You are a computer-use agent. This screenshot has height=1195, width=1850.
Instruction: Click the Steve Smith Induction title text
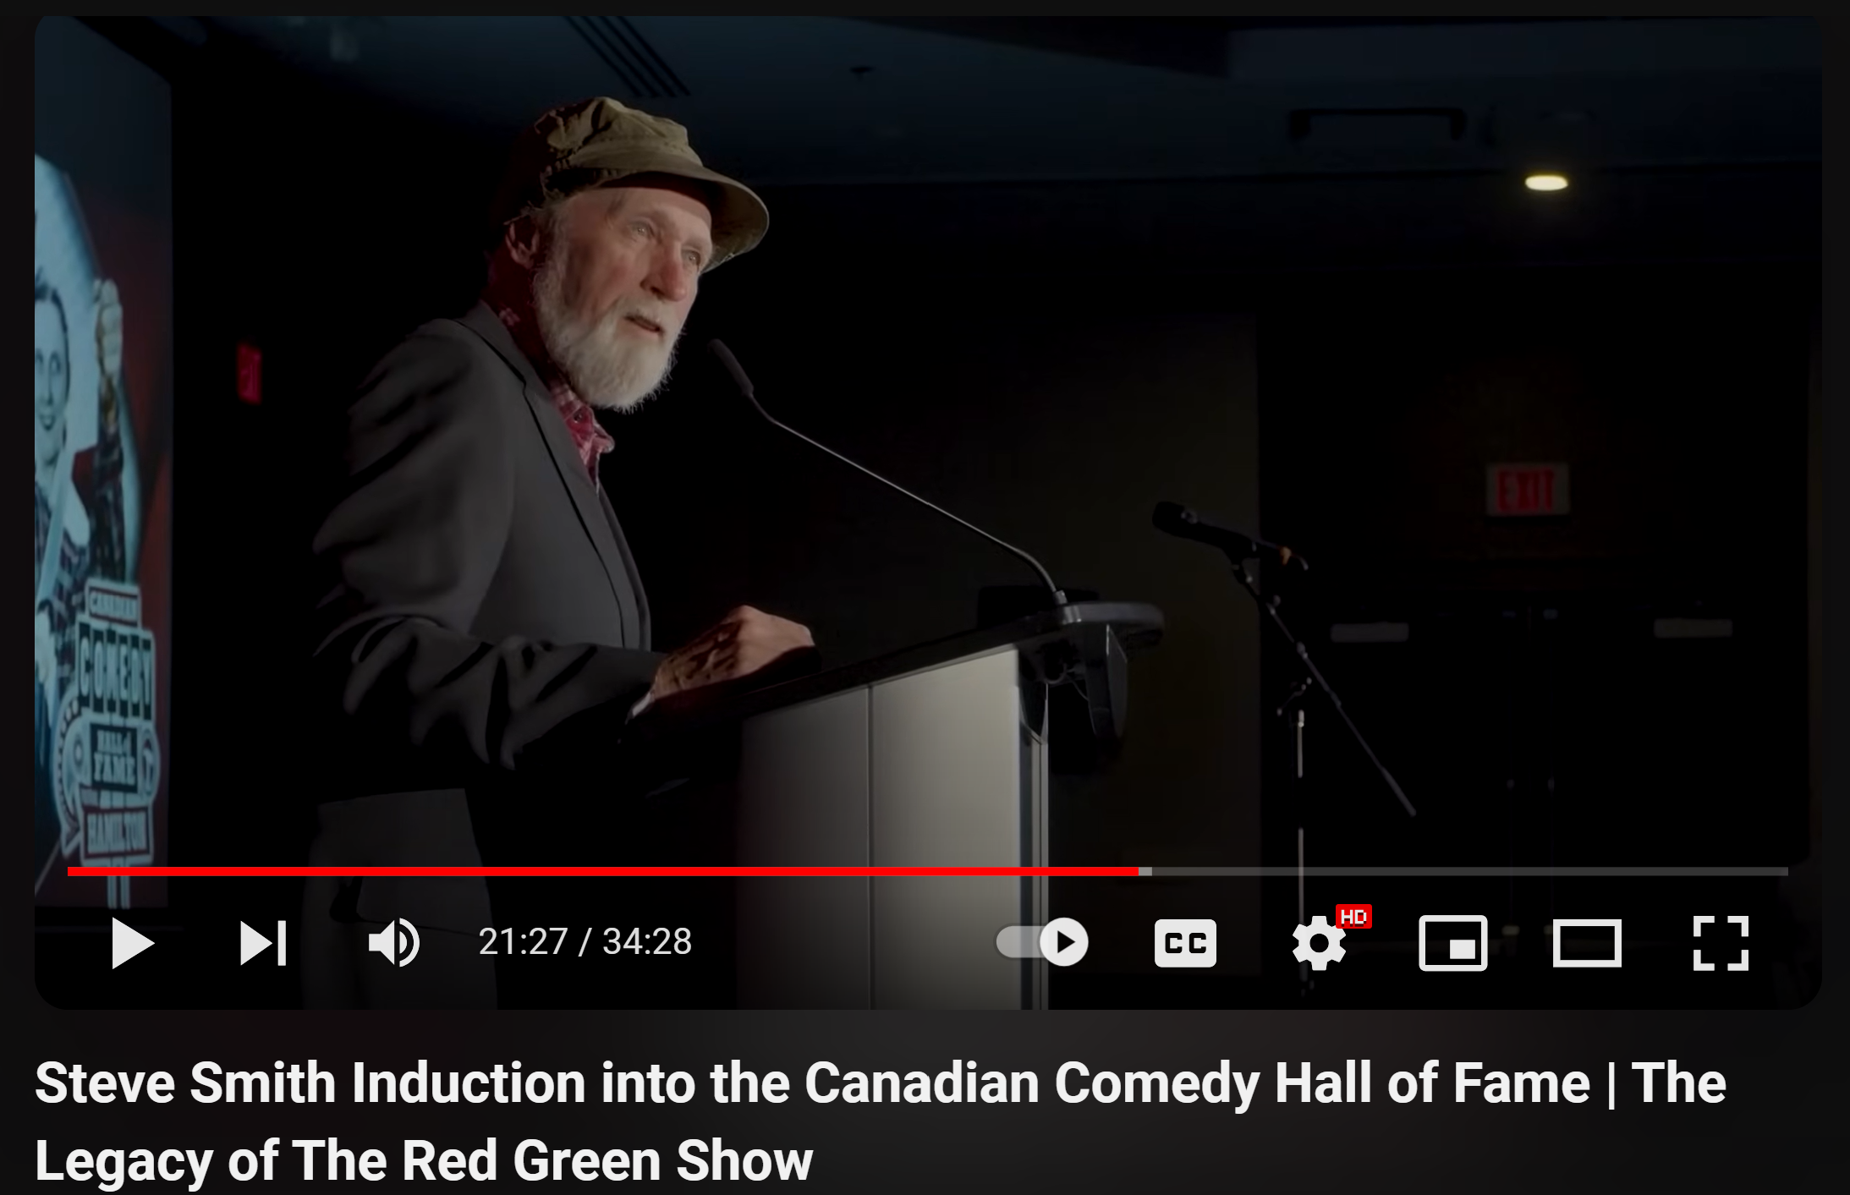click(x=881, y=1083)
